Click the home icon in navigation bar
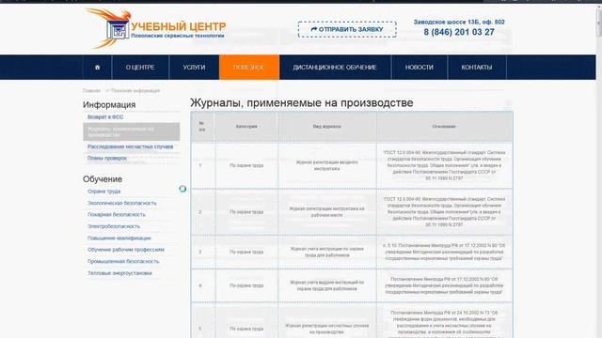 coord(97,67)
